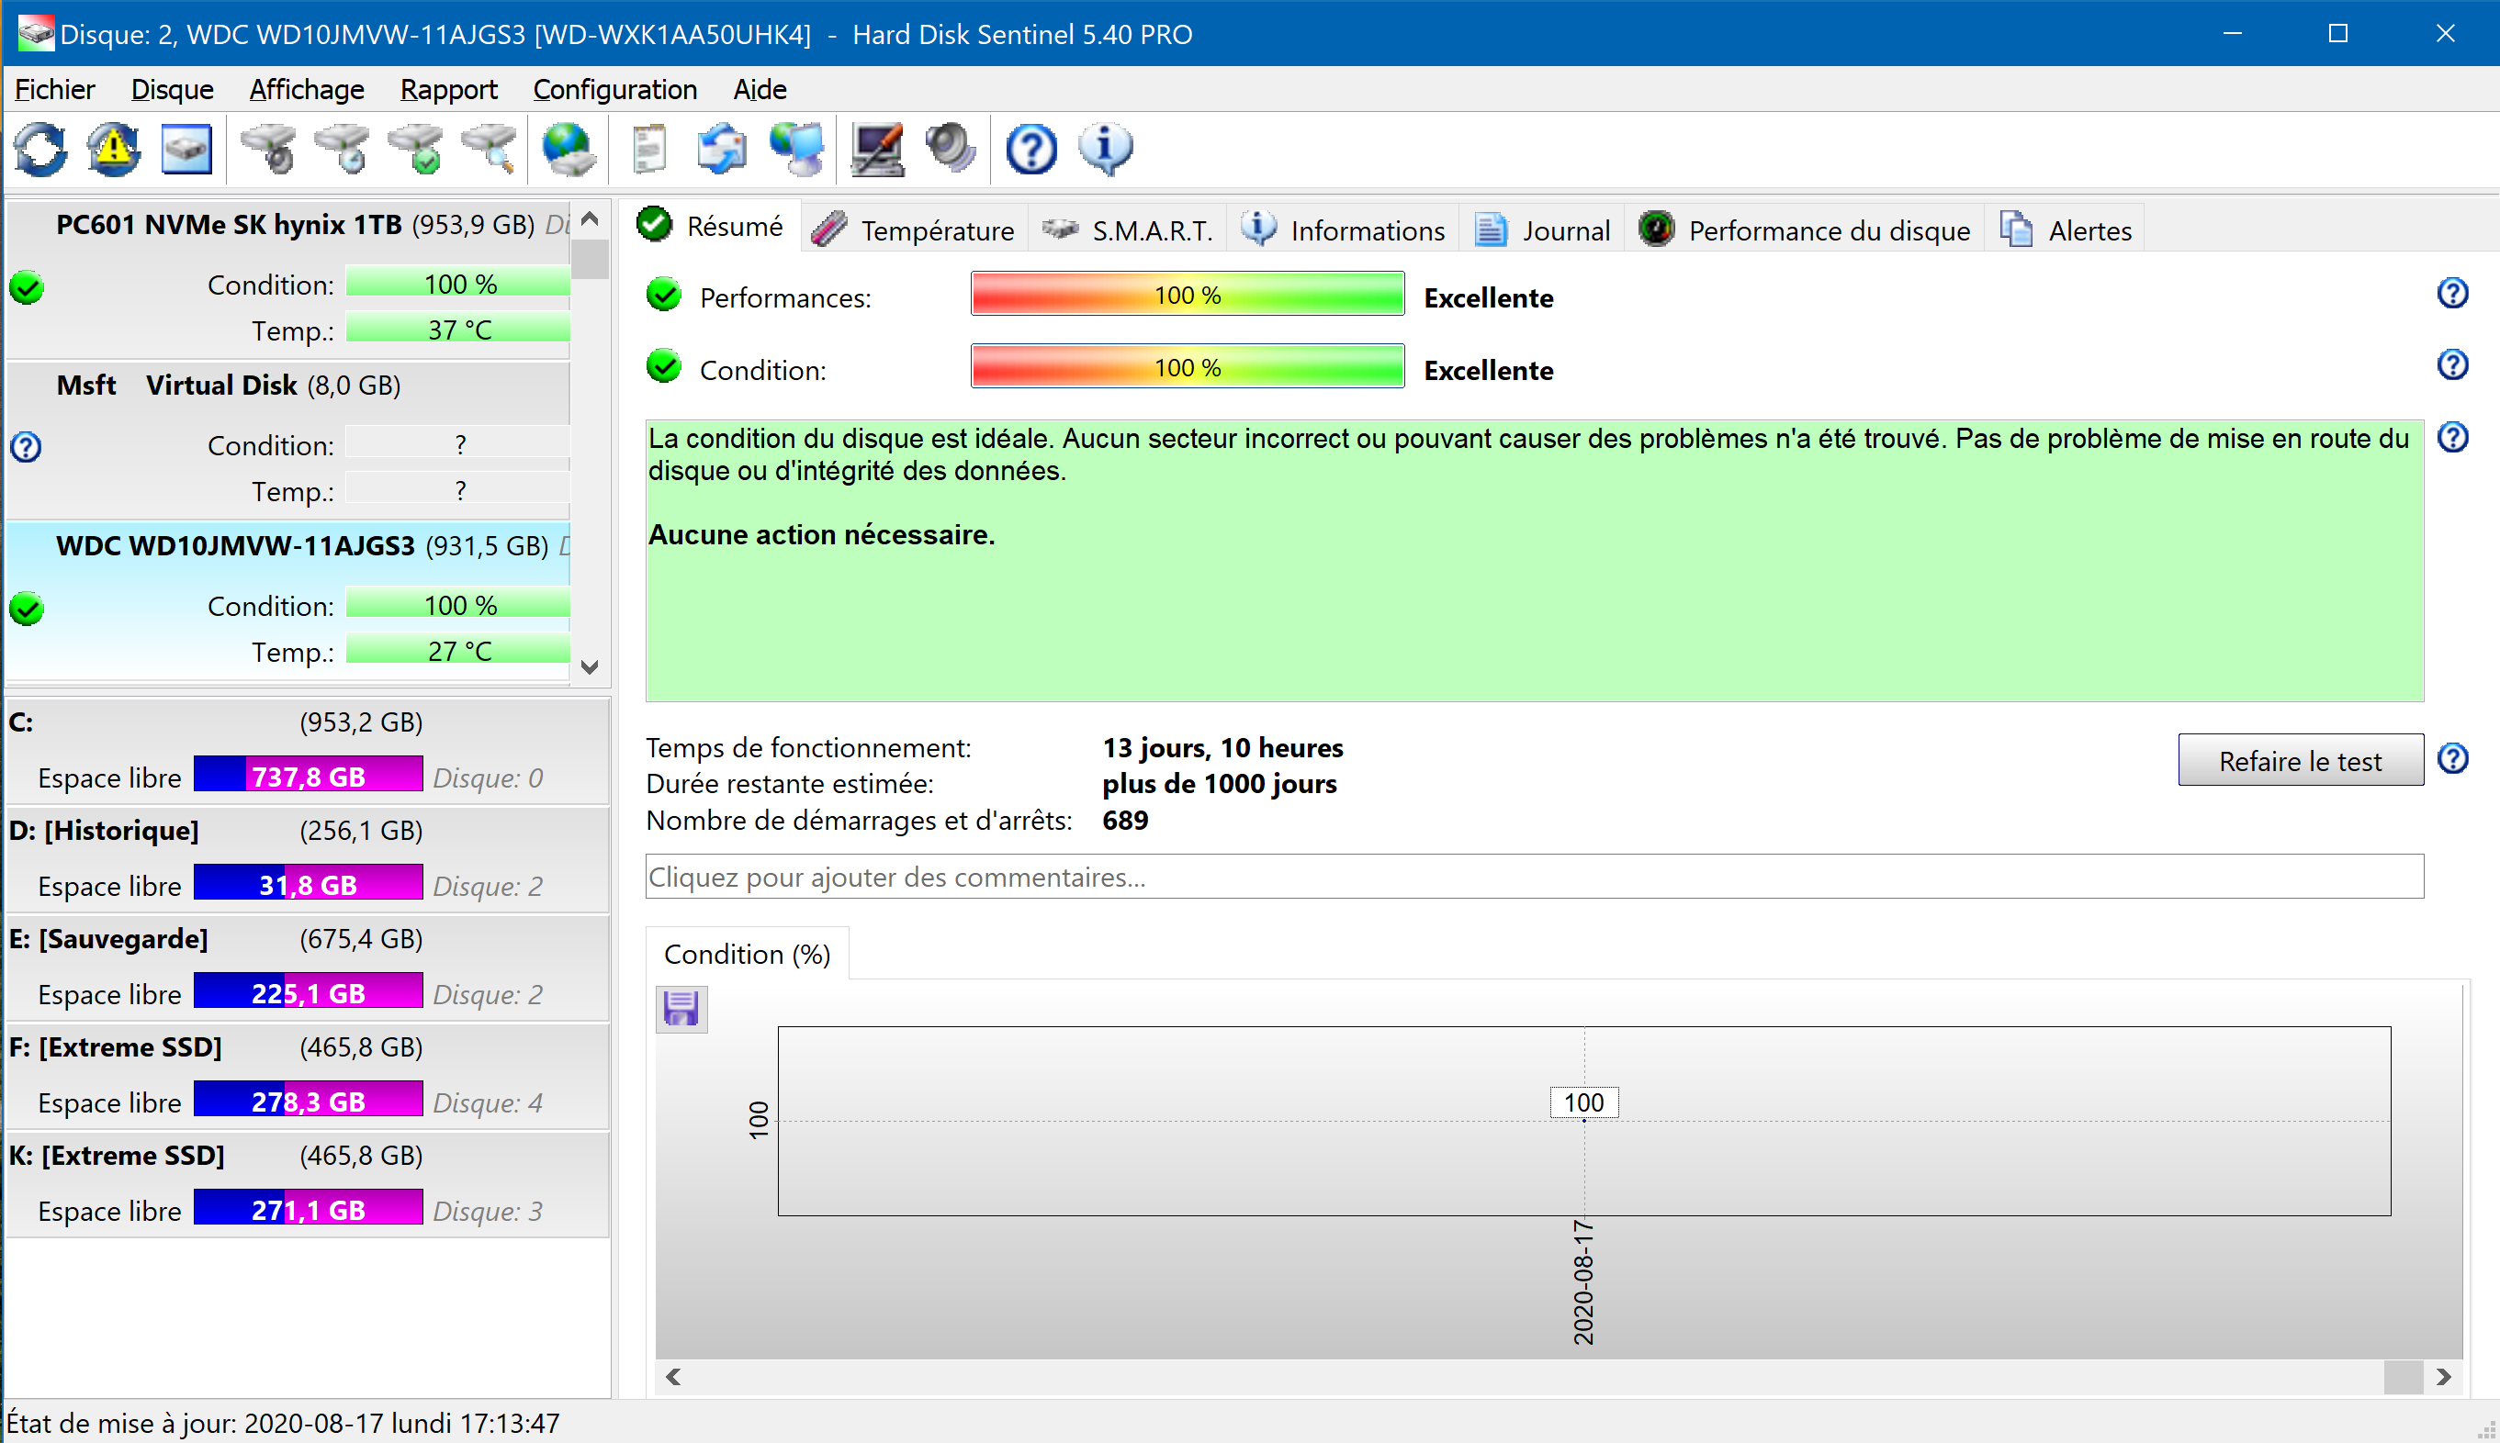Click the envelope with blue arrows icon

tap(723, 150)
